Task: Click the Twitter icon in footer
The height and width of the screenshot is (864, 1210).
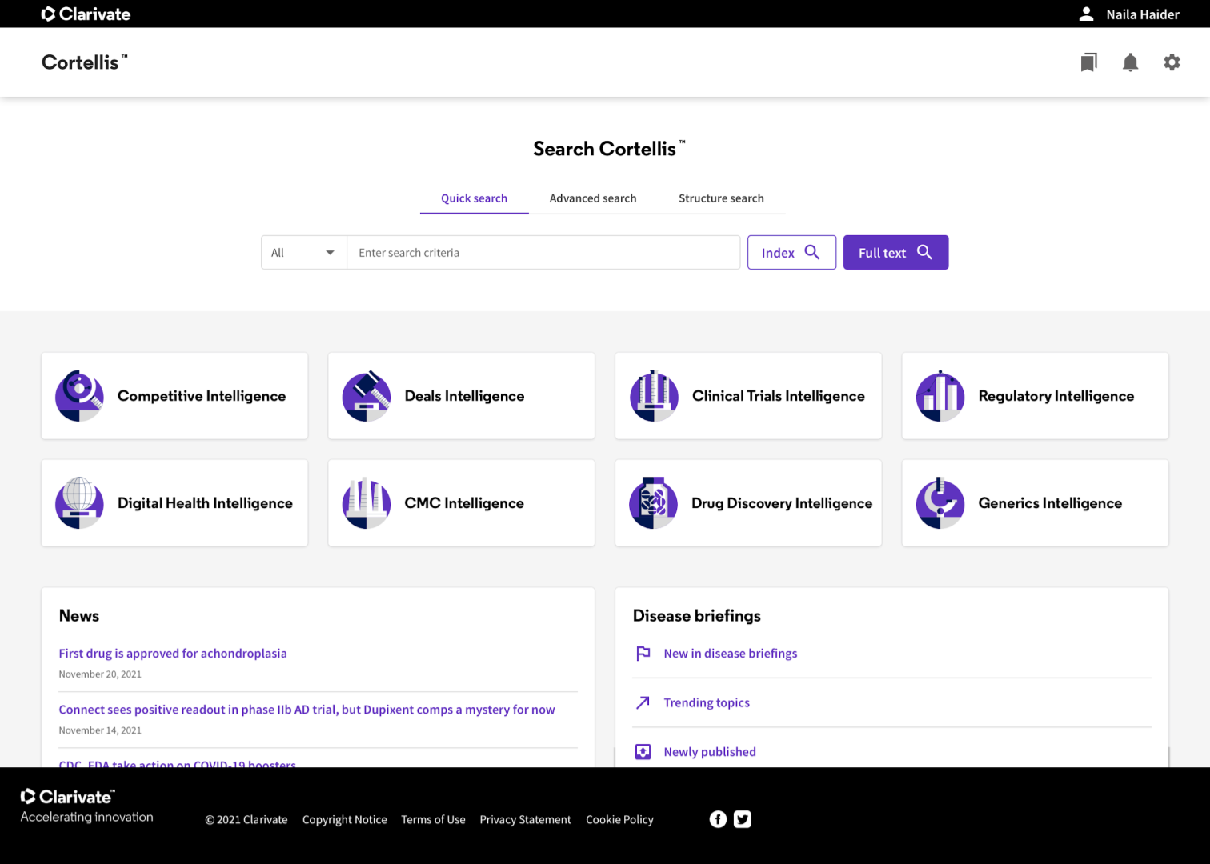Action: click(743, 819)
